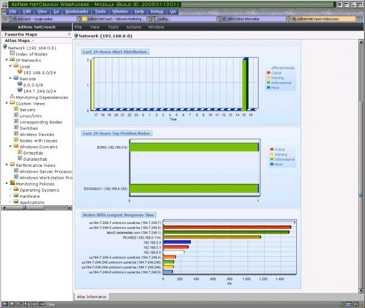Image resolution: width=365 pixels, height=308 pixels.
Task: Click the Remote folder icon
Action: click(16, 78)
